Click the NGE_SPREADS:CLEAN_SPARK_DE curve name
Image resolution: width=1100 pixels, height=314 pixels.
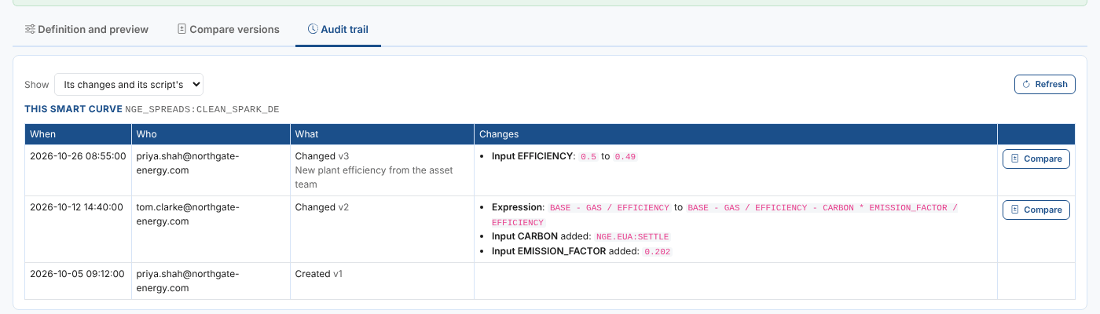[x=203, y=109]
